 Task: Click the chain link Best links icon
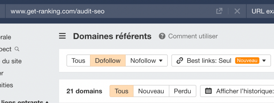coord(180,61)
